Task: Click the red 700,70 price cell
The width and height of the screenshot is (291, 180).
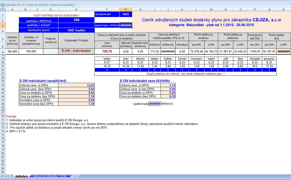Action: click(107, 51)
